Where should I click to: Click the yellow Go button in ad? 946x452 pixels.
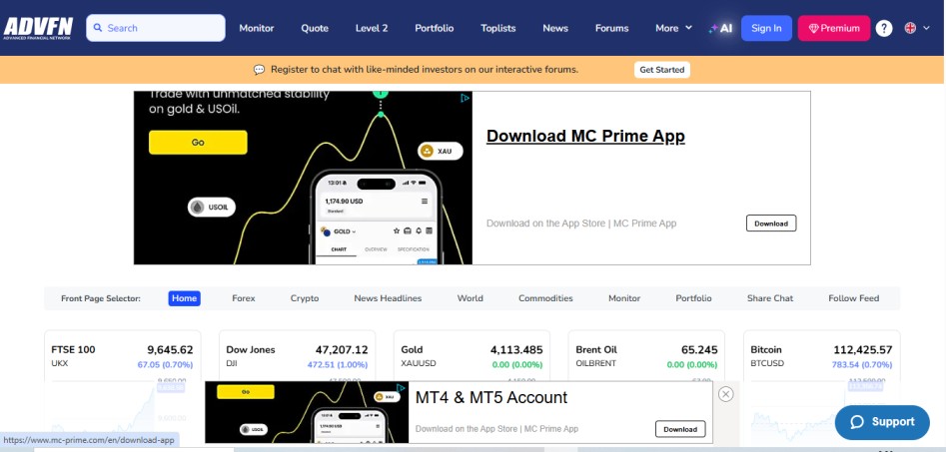(x=198, y=143)
